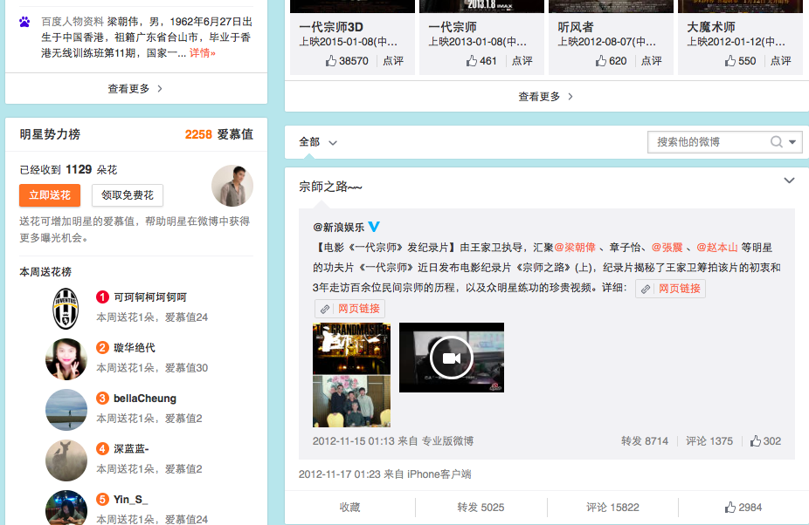Image resolution: width=809 pixels, height=525 pixels.
Task: Click the rank 2 badge beside 璇华绝代
Action: [103, 347]
